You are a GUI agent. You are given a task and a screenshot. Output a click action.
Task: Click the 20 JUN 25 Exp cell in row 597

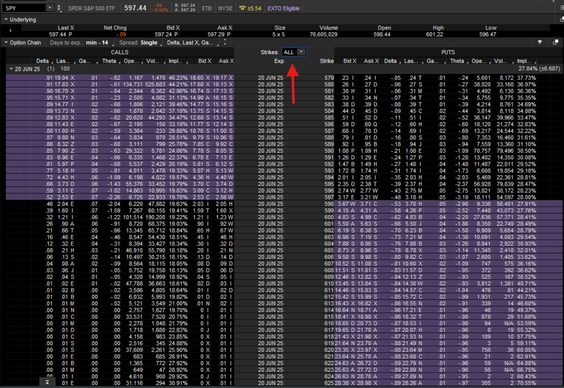pyautogui.click(x=271, y=197)
